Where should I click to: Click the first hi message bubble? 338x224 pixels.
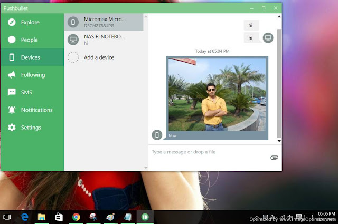[251, 25]
